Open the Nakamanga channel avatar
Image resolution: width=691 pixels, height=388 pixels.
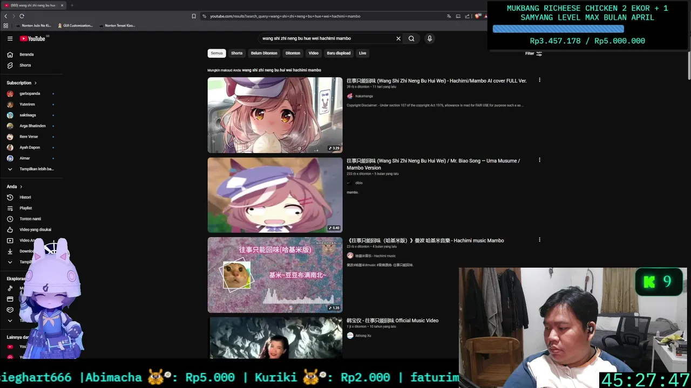(x=350, y=96)
